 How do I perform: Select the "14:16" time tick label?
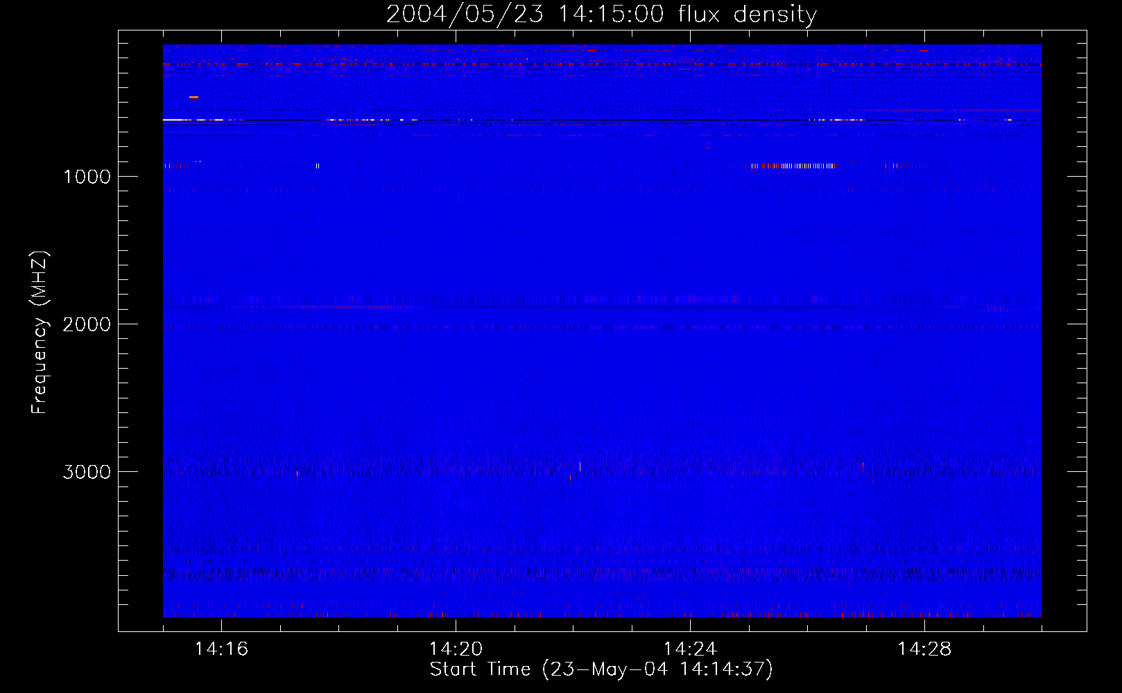221,649
